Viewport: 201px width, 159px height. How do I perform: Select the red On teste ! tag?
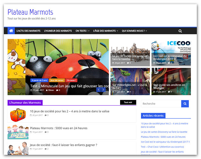coord(71,80)
